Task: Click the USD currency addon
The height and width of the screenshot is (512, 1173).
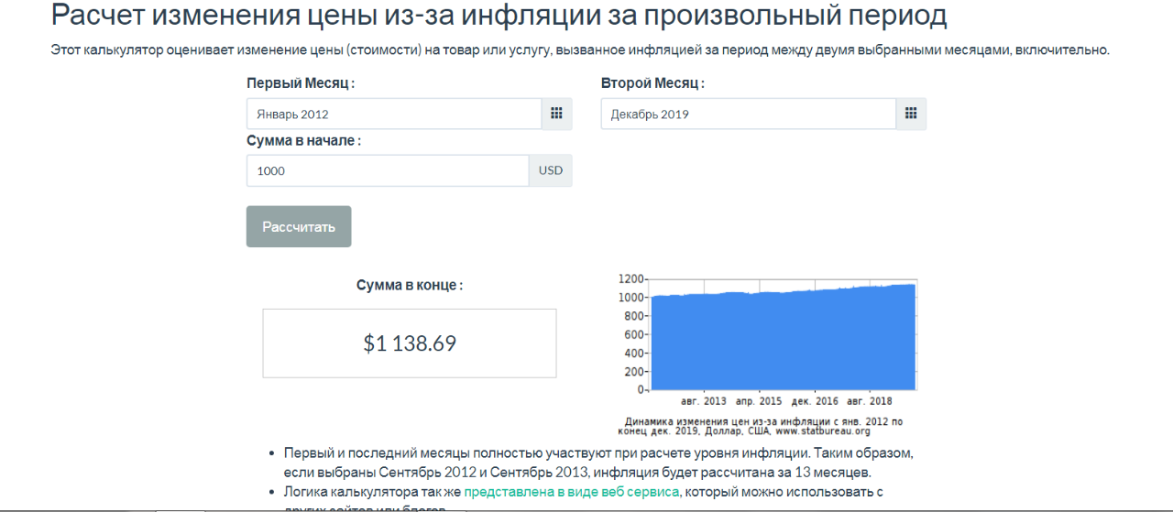Action: pos(551,170)
